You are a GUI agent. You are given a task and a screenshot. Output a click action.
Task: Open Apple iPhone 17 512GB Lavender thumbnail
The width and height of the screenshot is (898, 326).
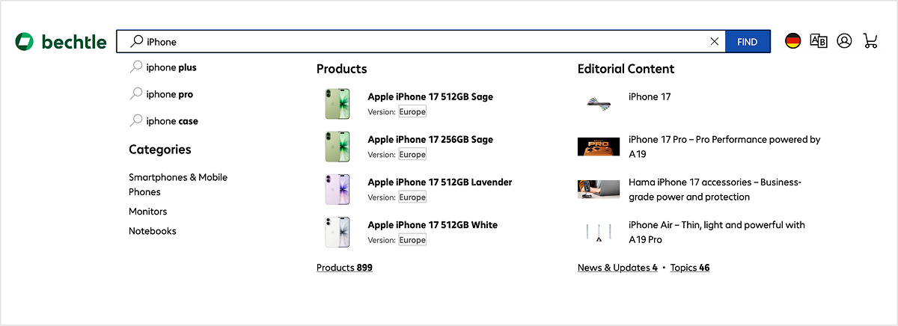337,189
